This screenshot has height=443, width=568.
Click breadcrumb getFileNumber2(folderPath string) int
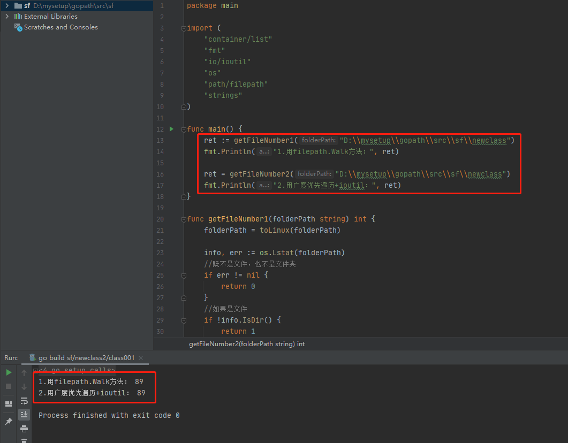click(x=247, y=344)
